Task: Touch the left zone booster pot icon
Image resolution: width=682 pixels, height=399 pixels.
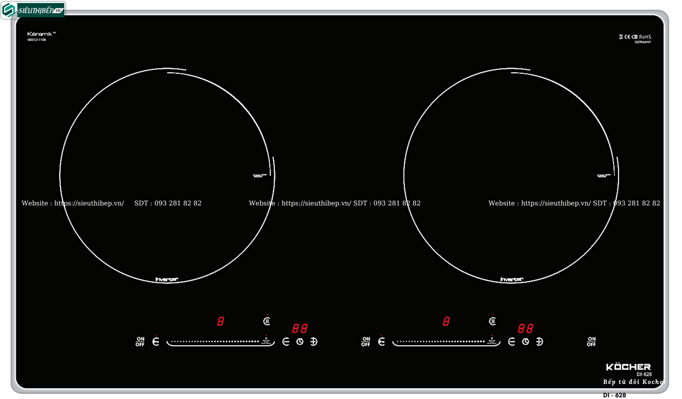Action: pos(266,340)
